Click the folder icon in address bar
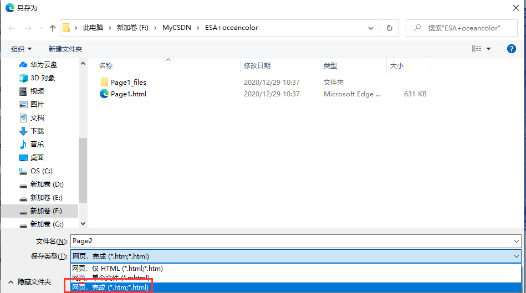 pos(67,28)
